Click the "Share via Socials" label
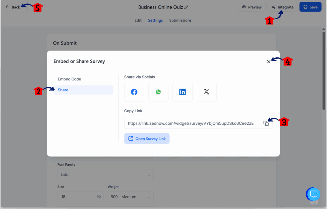Viewport: 327px width, 209px height. pos(140,77)
